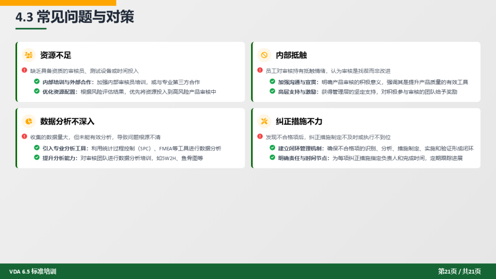Click the pie chart icon beside 数据分析不深入

tap(28, 121)
